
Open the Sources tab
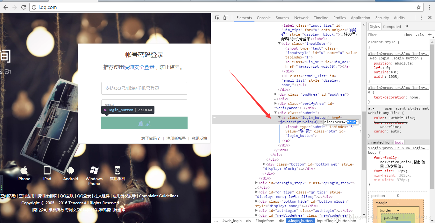point(282,18)
